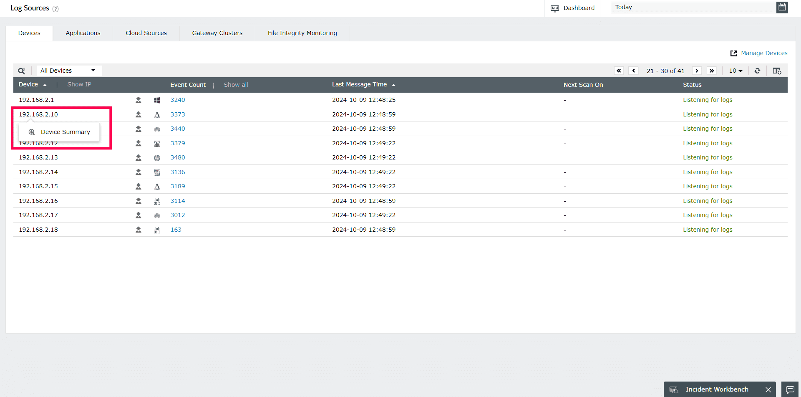Go to the previous page of devices
The width and height of the screenshot is (801, 397).
[x=634, y=71]
